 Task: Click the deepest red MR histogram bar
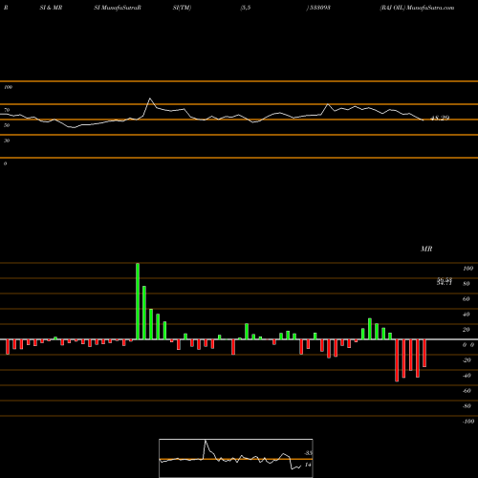(x=397, y=360)
